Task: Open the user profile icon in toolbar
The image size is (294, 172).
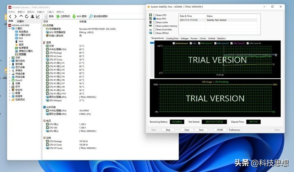Action: coord(32,17)
